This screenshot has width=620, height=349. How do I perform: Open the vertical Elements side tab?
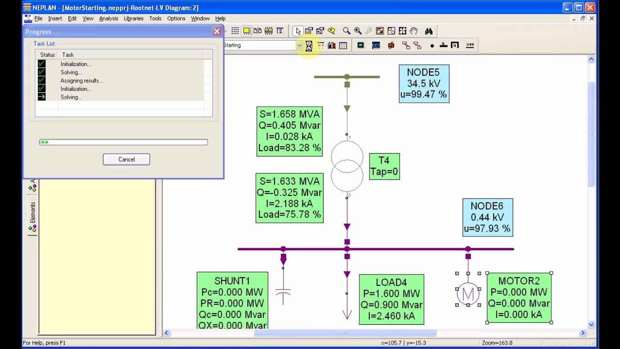[x=32, y=217]
